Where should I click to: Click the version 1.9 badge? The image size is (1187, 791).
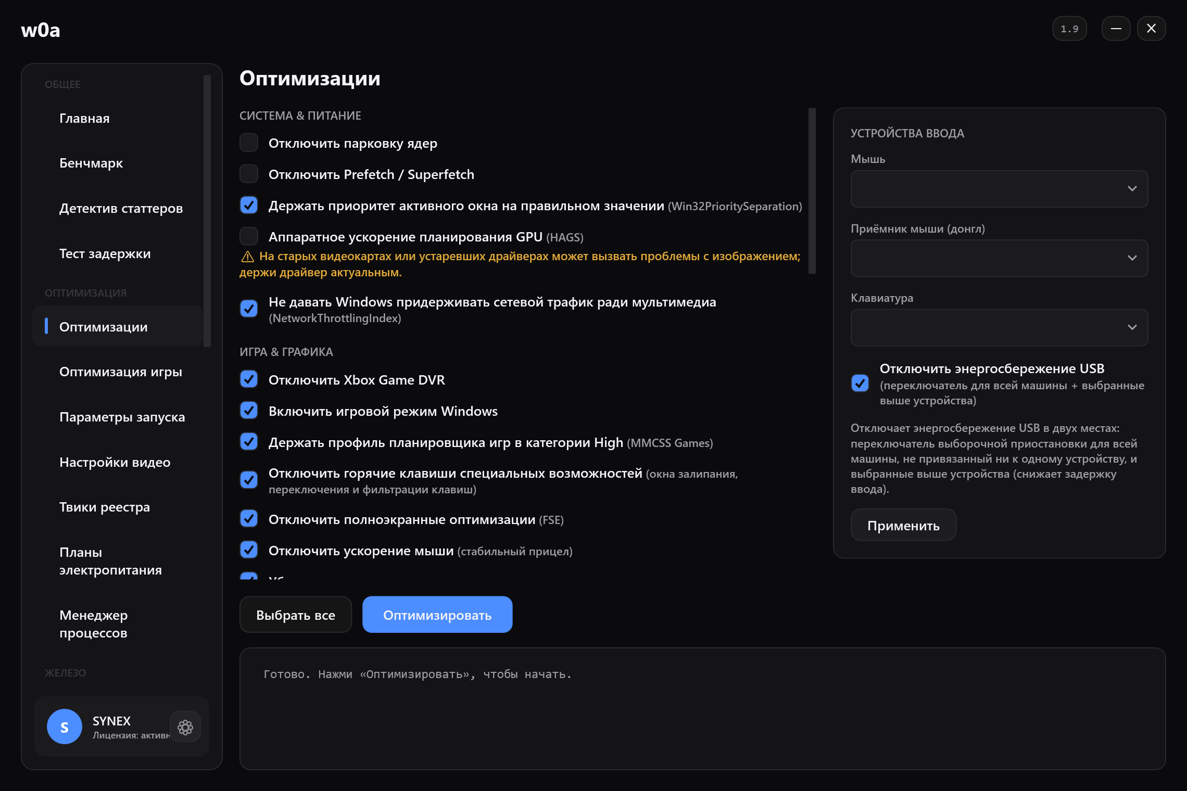click(x=1069, y=29)
